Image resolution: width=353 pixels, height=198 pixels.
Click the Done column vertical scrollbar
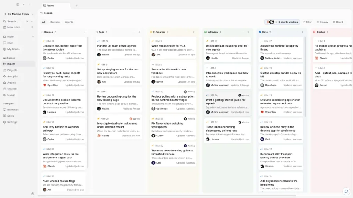click(x=305, y=77)
